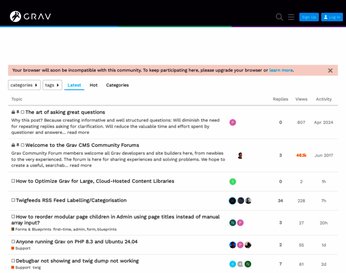Open 'The art of asking great questions' topic
Viewport: 346px width, 273px height.
click(x=65, y=112)
